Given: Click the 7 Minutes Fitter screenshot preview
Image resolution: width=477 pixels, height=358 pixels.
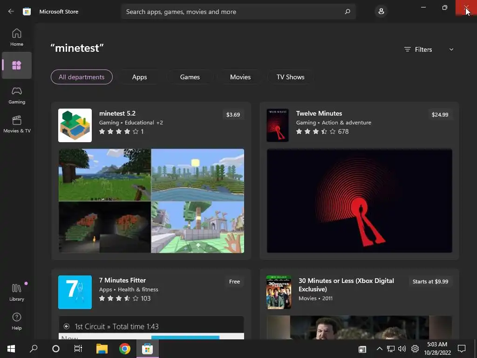Looking at the screenshot, I should tap(151, 328).
